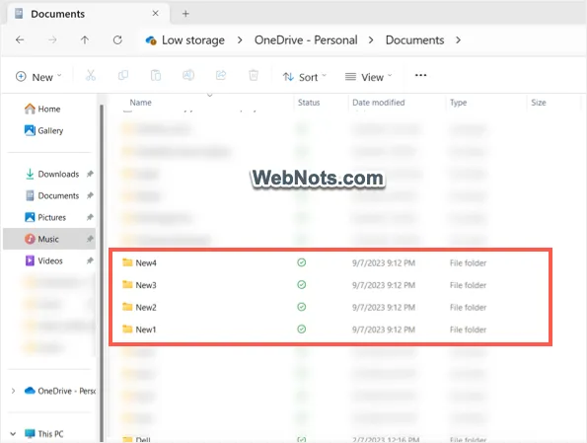Expand the chevron after Documents breadcrumb
Image resolution: width=587 pixels, height=443 pixels.
pos(458,40)
